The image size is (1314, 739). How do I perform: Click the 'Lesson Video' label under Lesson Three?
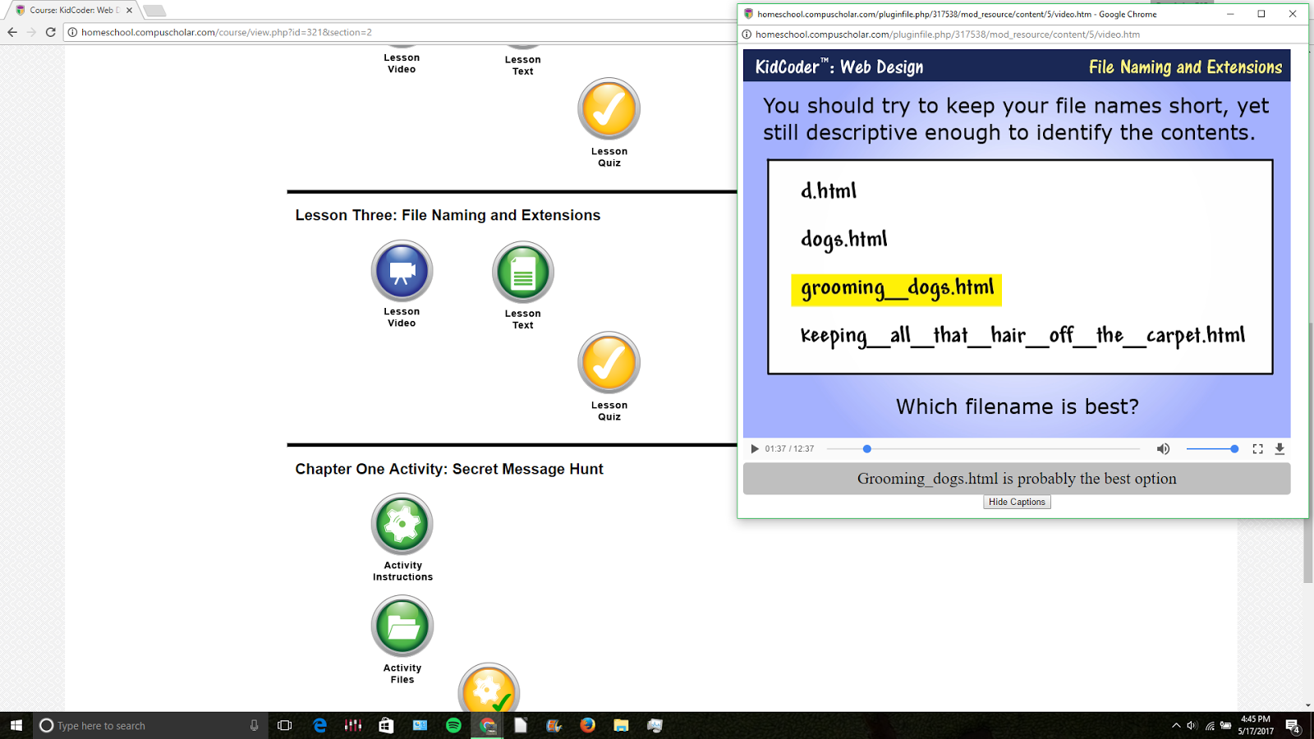[x=402, y=317]
